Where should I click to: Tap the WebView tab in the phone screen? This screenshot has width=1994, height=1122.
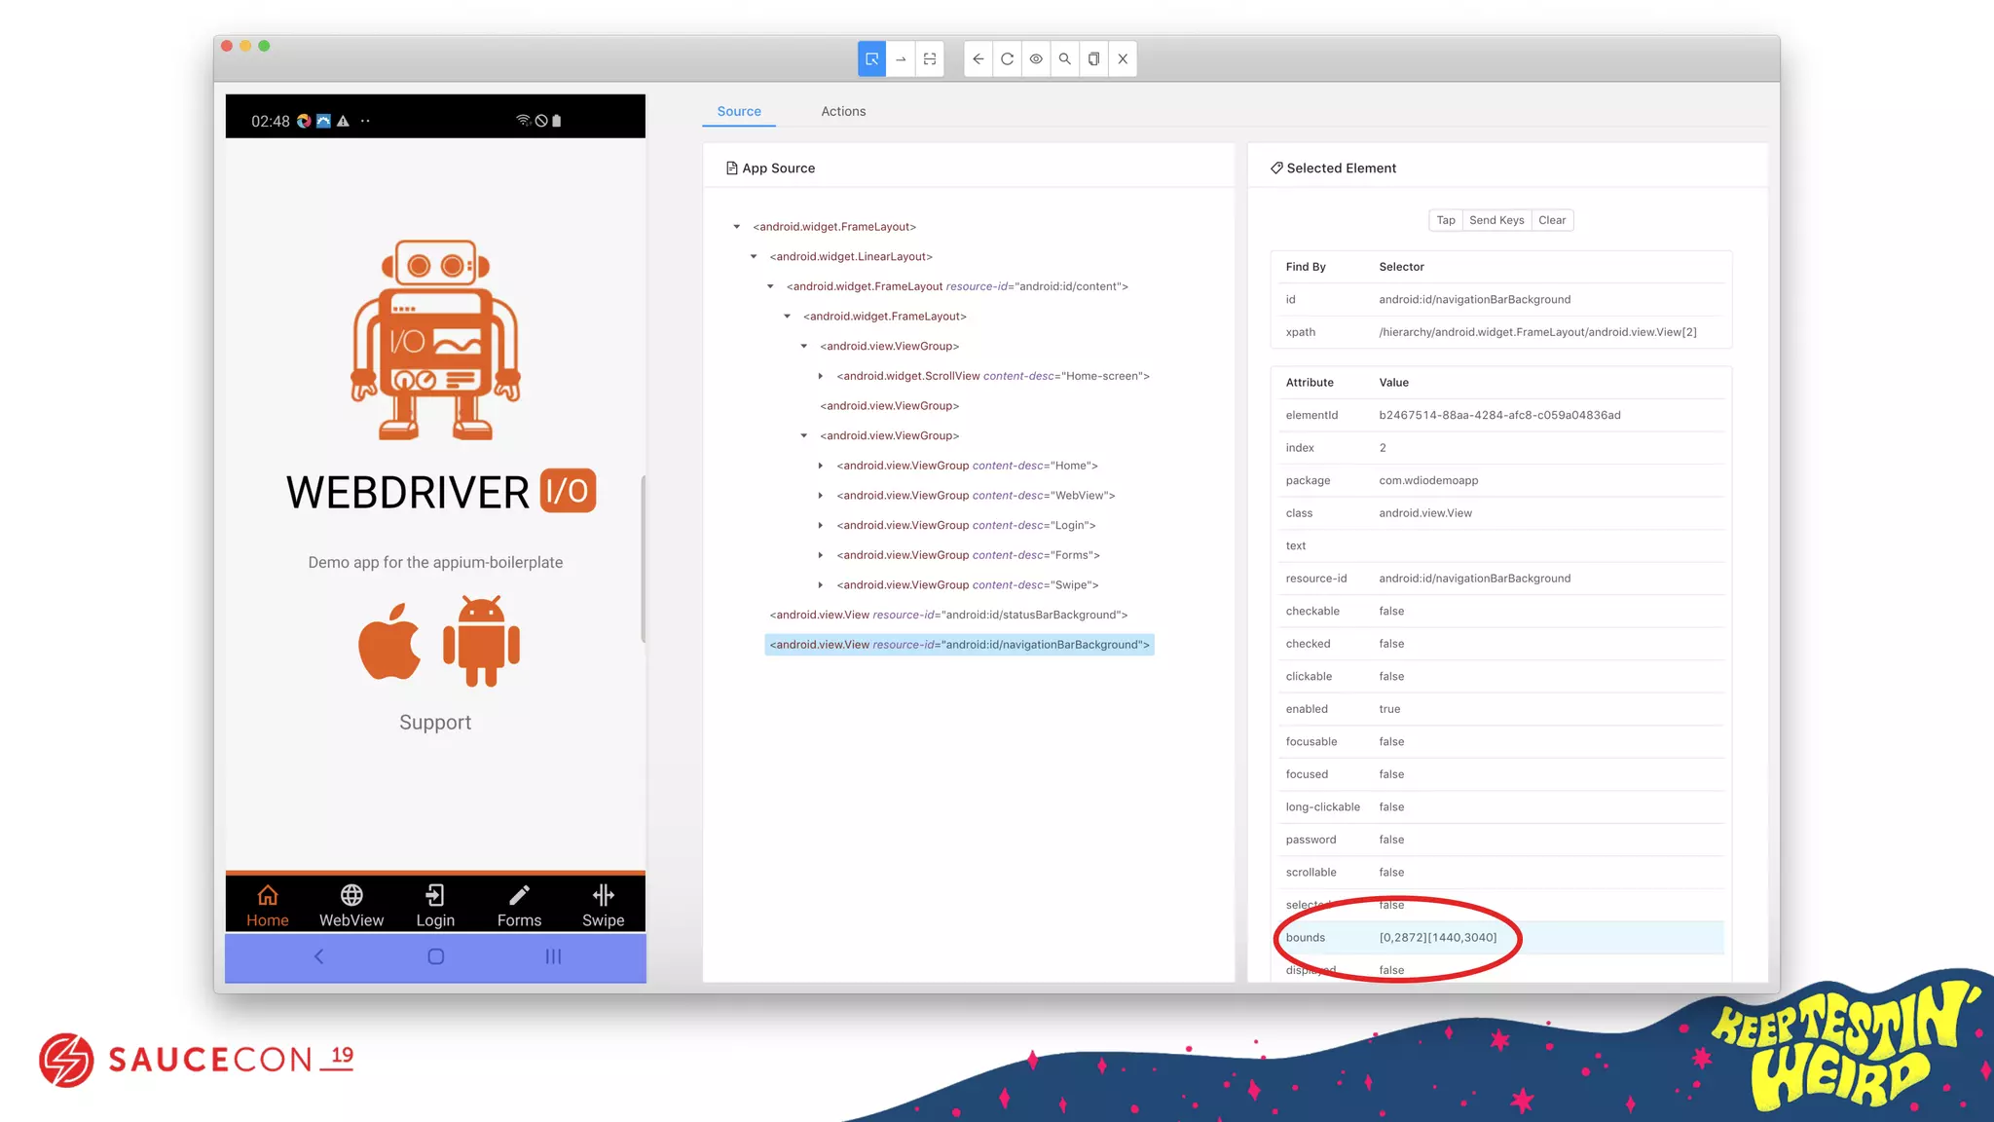tap(351, 905)
